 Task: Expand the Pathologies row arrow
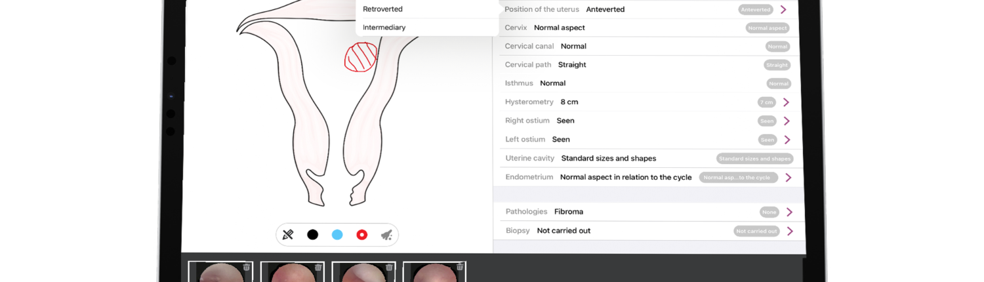click(x=789, y=212)
